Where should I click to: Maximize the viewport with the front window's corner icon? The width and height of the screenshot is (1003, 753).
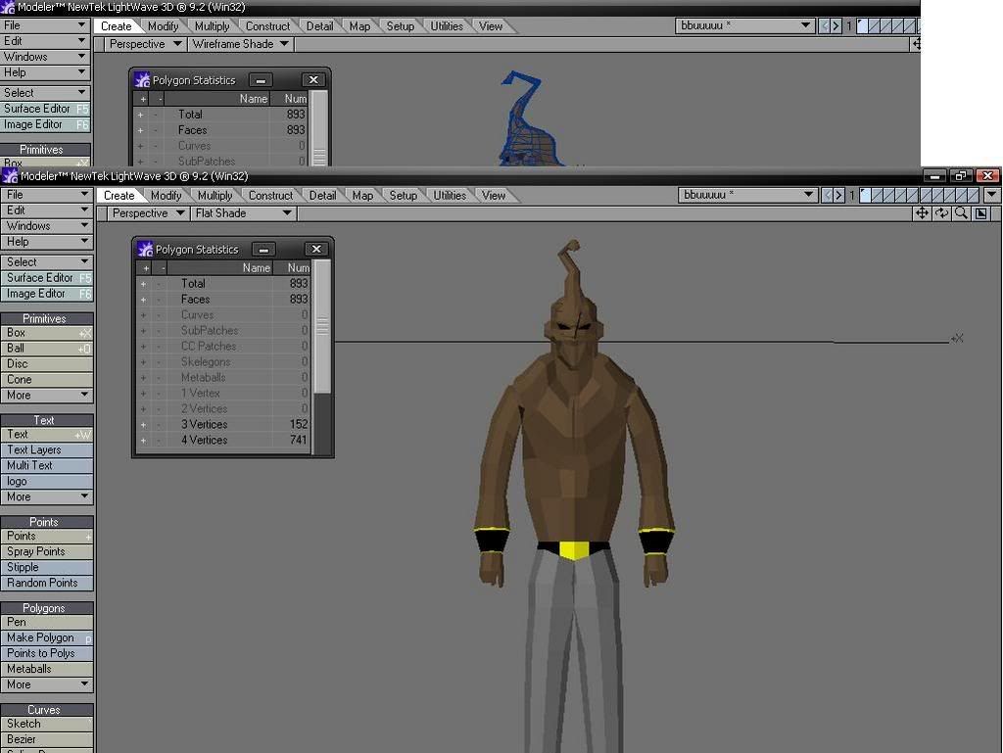point(981,213)
